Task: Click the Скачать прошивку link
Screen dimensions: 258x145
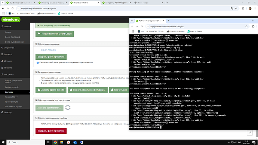Action: 48,50
